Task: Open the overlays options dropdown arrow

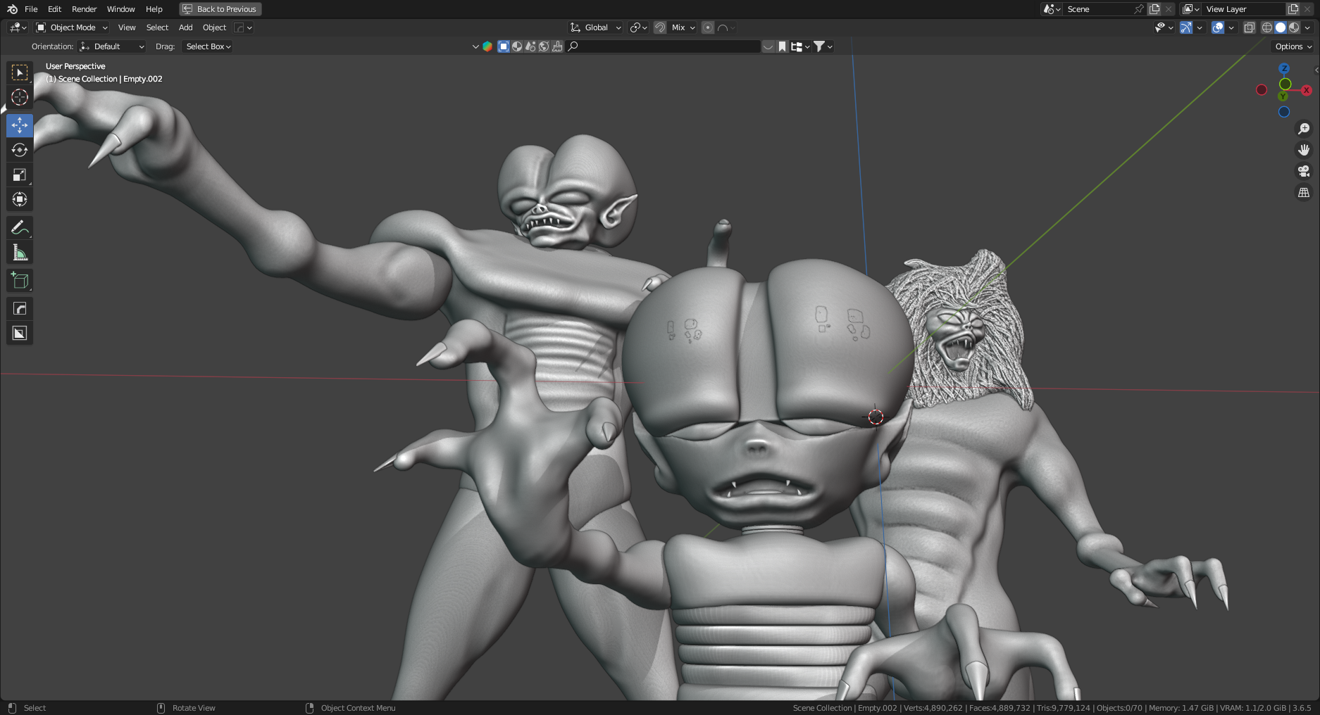Action: coord(1231,27)
